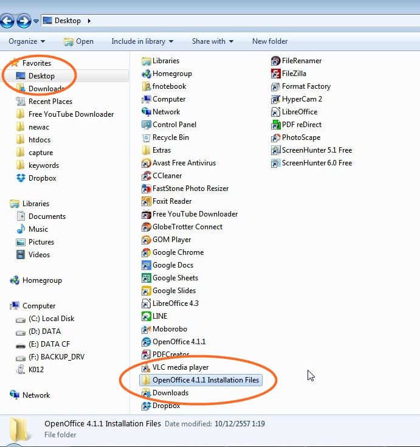Open the Include in library dropdown
Image resolution: width=420 pixels, height=447 pixels.
142,41
